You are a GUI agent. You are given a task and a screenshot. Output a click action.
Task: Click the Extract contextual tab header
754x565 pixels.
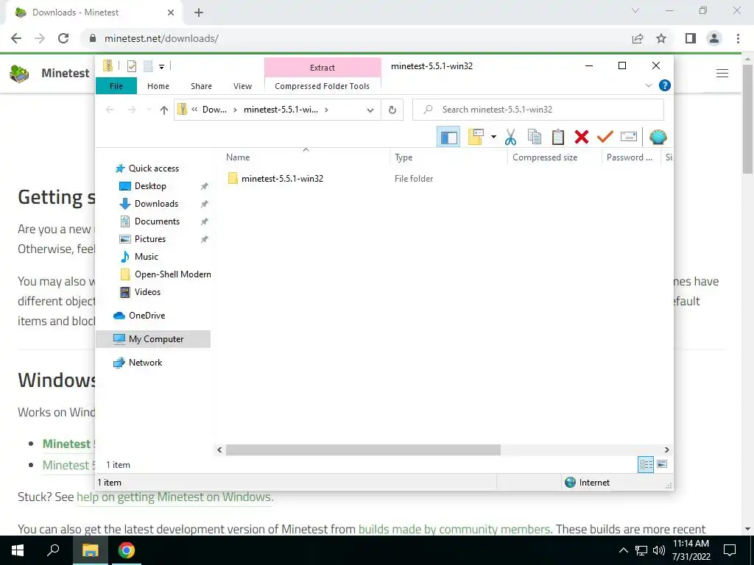coord(323,68)
